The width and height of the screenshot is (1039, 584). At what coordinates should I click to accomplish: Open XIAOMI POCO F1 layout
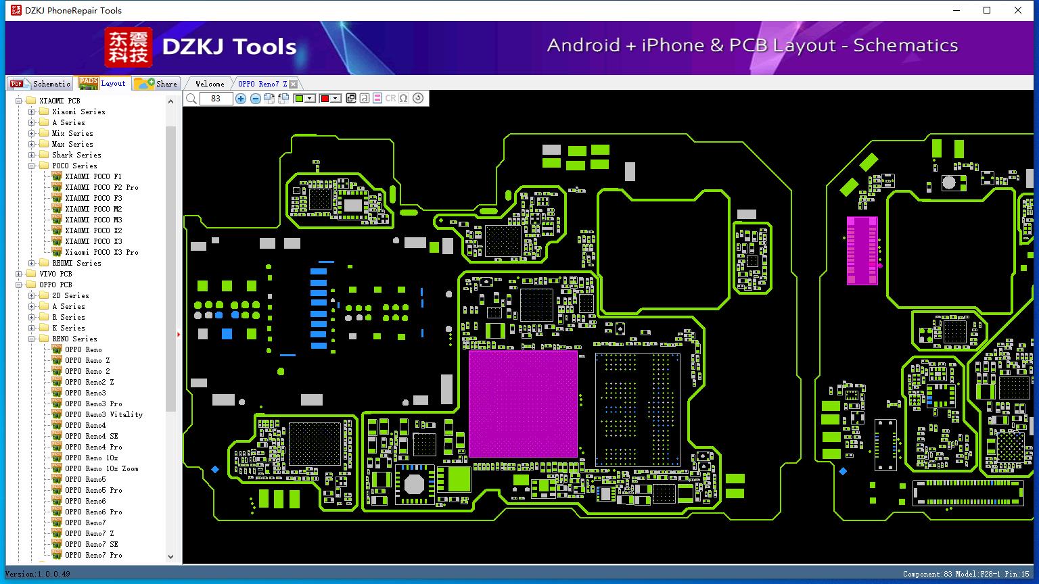coord(93,176)
